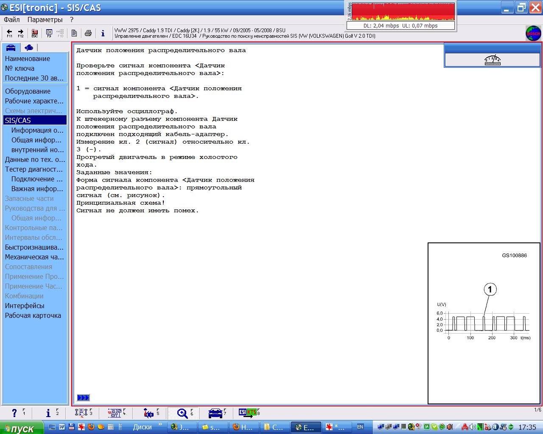Switch to the engine component tab

point(29,47)
